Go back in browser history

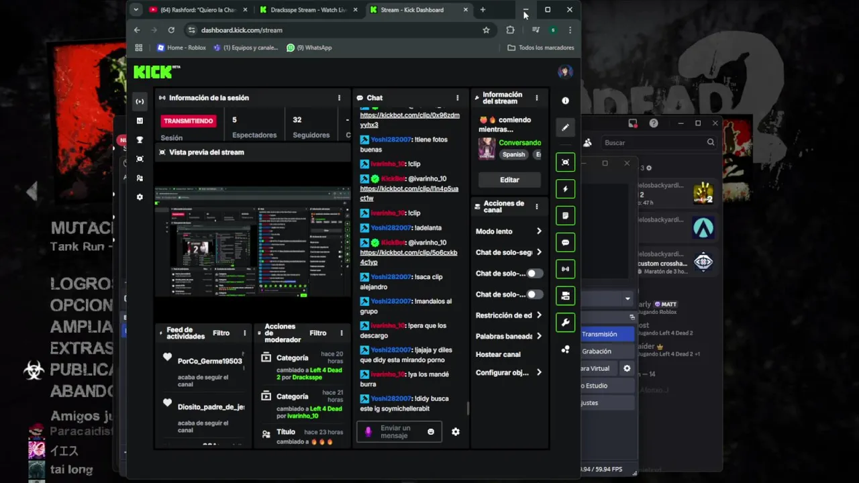click(137, 30)
